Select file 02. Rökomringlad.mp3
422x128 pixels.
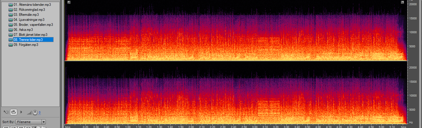pos(29,10)
